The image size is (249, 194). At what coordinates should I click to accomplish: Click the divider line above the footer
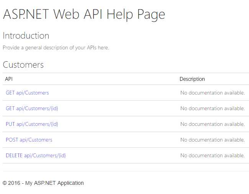(126, 171)
